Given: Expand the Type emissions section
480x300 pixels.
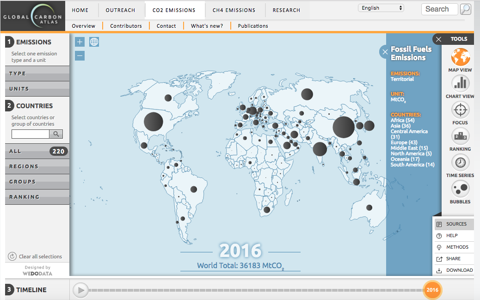Looking at the screenshot, I should click(37, 73).
